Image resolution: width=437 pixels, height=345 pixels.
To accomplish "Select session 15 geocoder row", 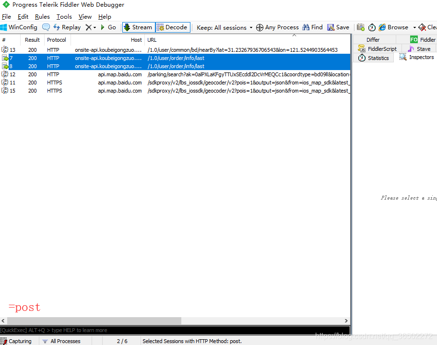I will (x=175, y=91).
